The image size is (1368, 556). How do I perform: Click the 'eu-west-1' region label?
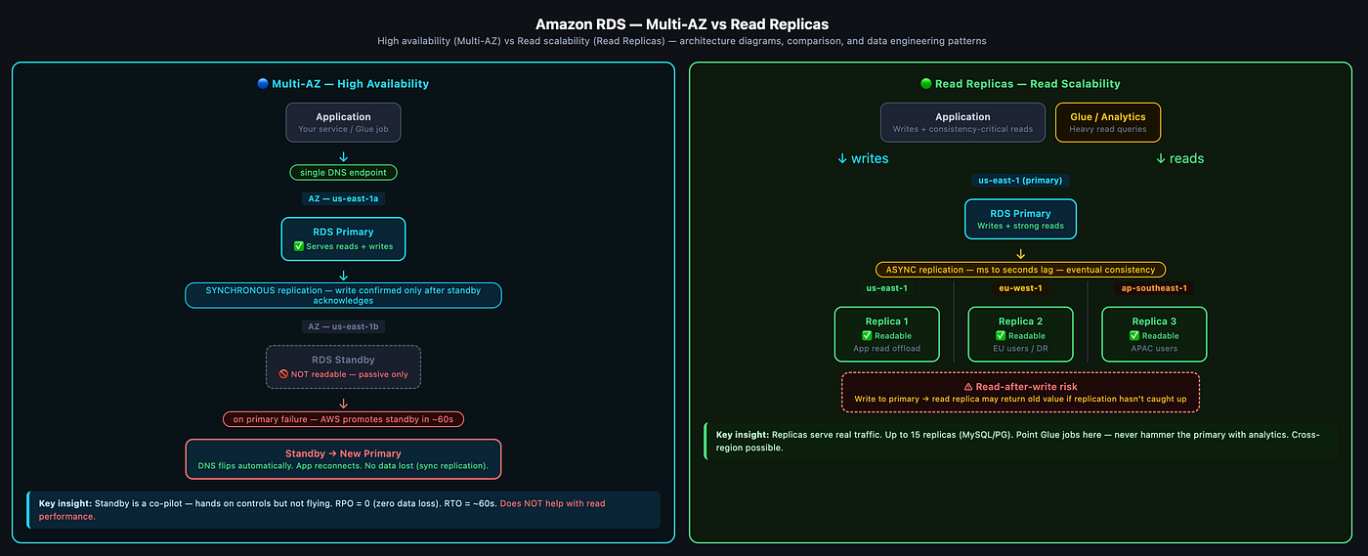tap(1020, 288)
